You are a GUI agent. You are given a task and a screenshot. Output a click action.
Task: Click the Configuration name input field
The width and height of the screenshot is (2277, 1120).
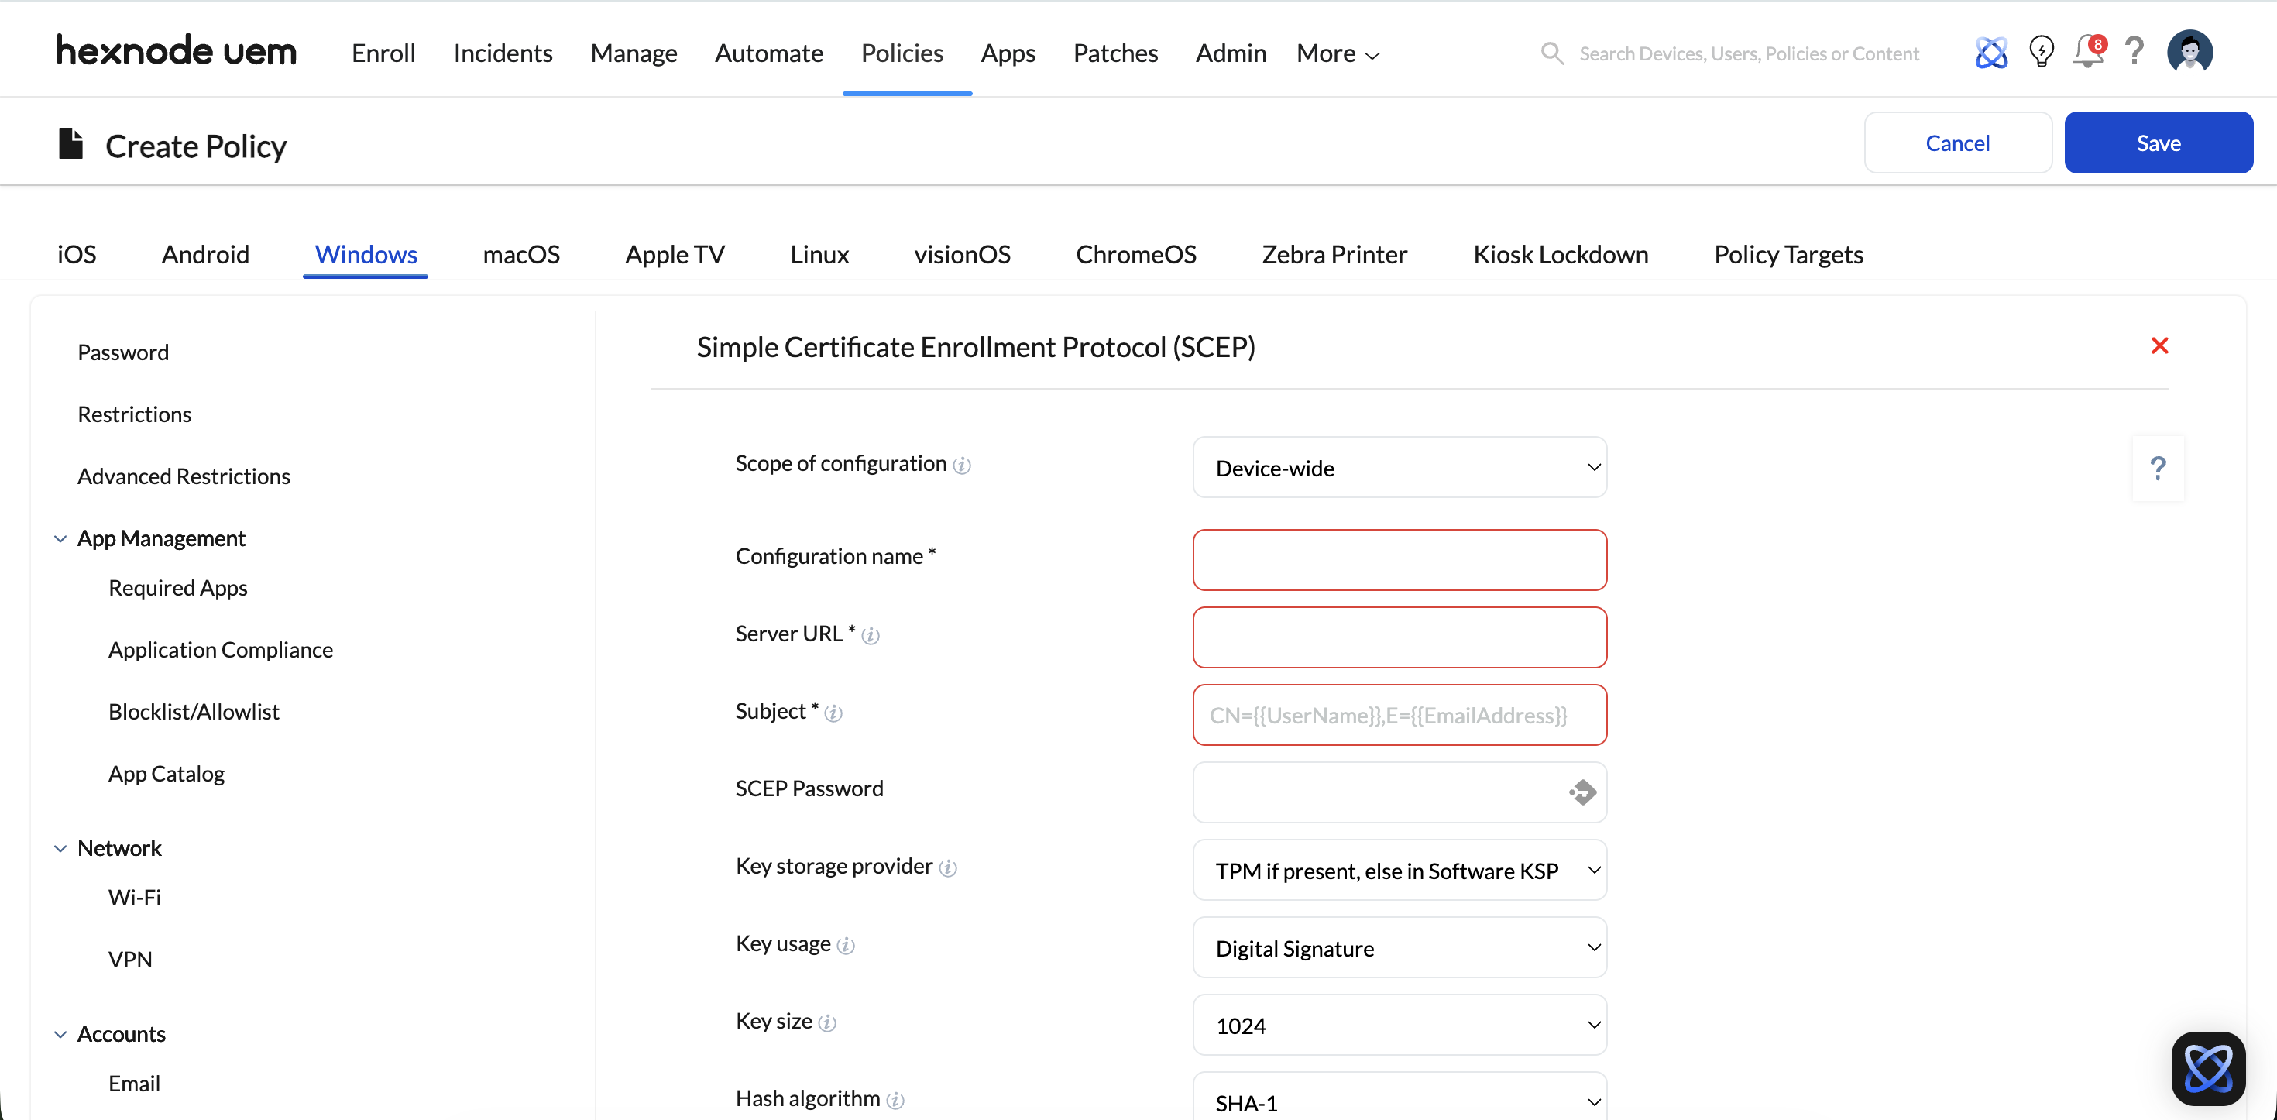click(x=1400, y=559)
